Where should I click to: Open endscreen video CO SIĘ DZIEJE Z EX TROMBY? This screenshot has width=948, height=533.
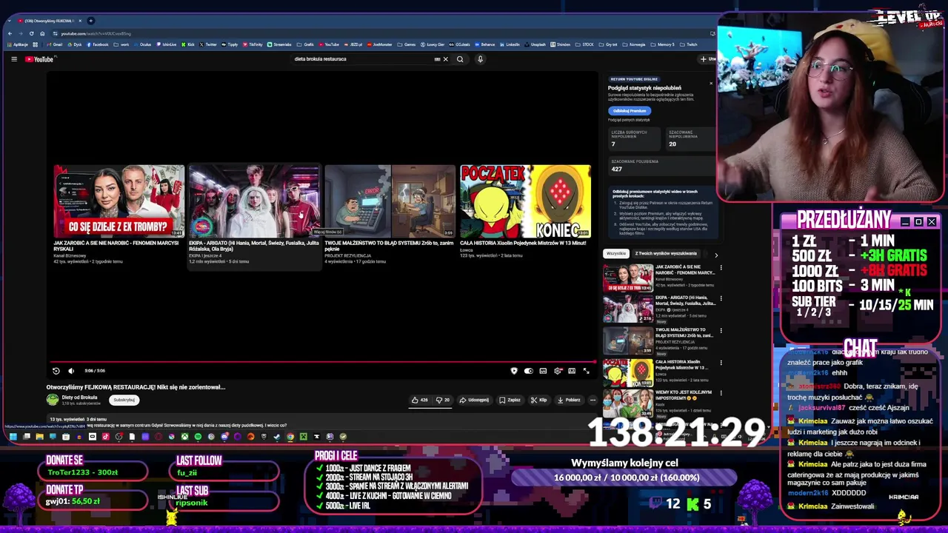(119, 201)
